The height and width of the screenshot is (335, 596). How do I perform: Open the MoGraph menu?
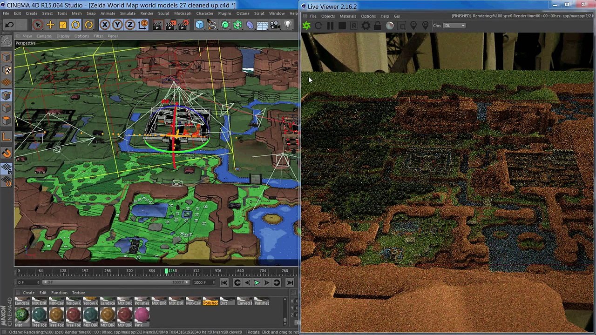pos(183,13)
